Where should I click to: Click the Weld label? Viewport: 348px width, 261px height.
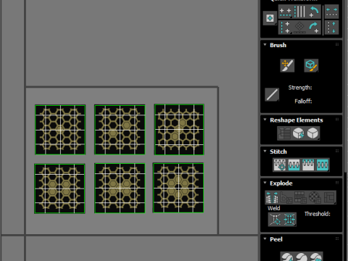pyautogui.click(x=273, y=208)
